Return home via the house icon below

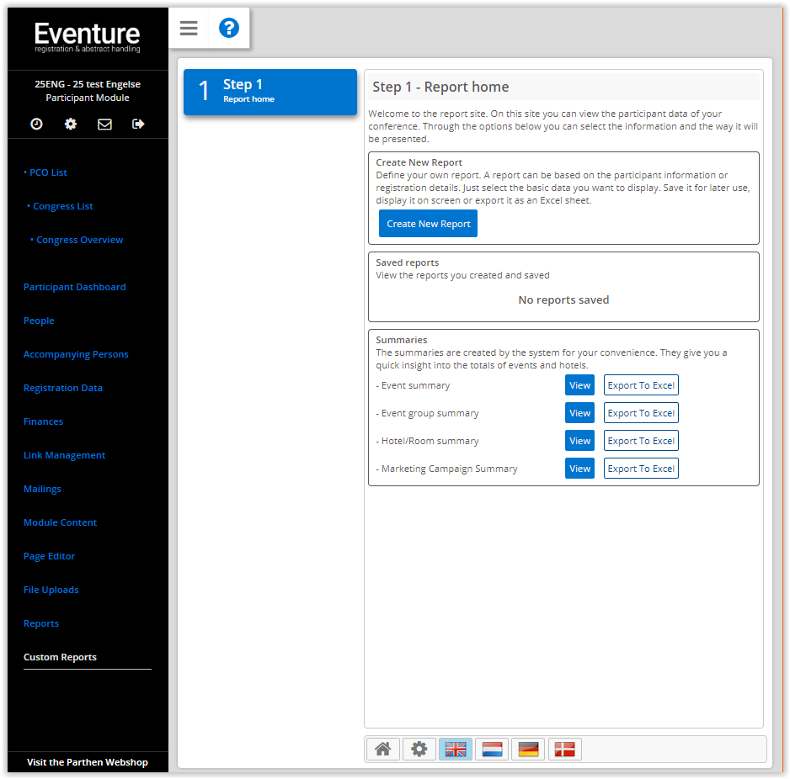point(383,749)
